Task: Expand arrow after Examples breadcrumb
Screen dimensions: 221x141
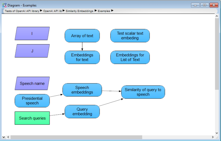Action: point(112,11)
